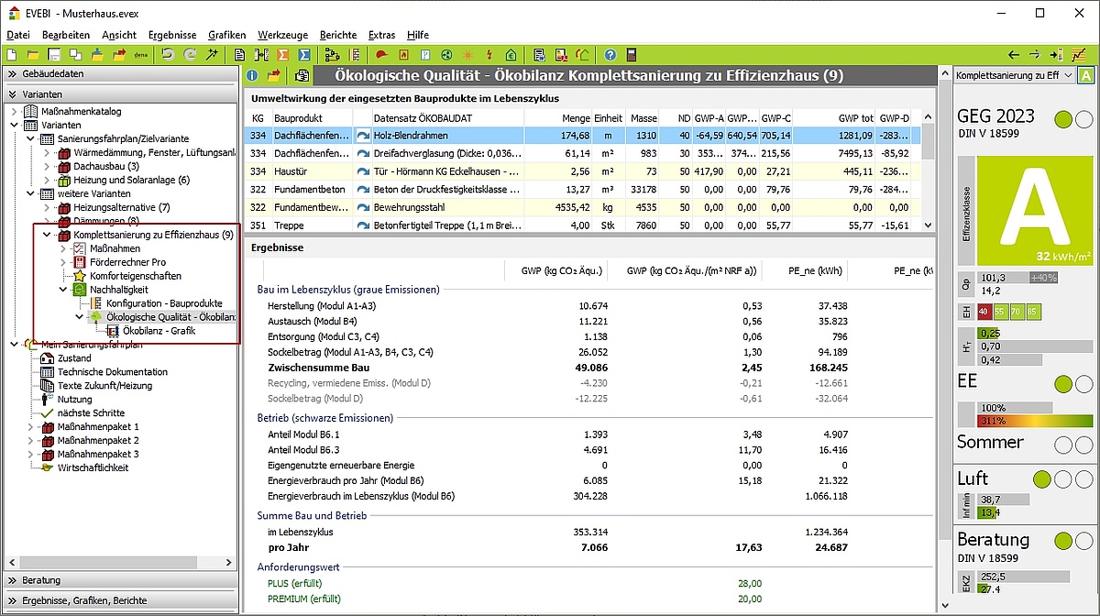The image size is (1100, 616).
Task: Click the redo arrow icon
Action: tap(189, 55)
